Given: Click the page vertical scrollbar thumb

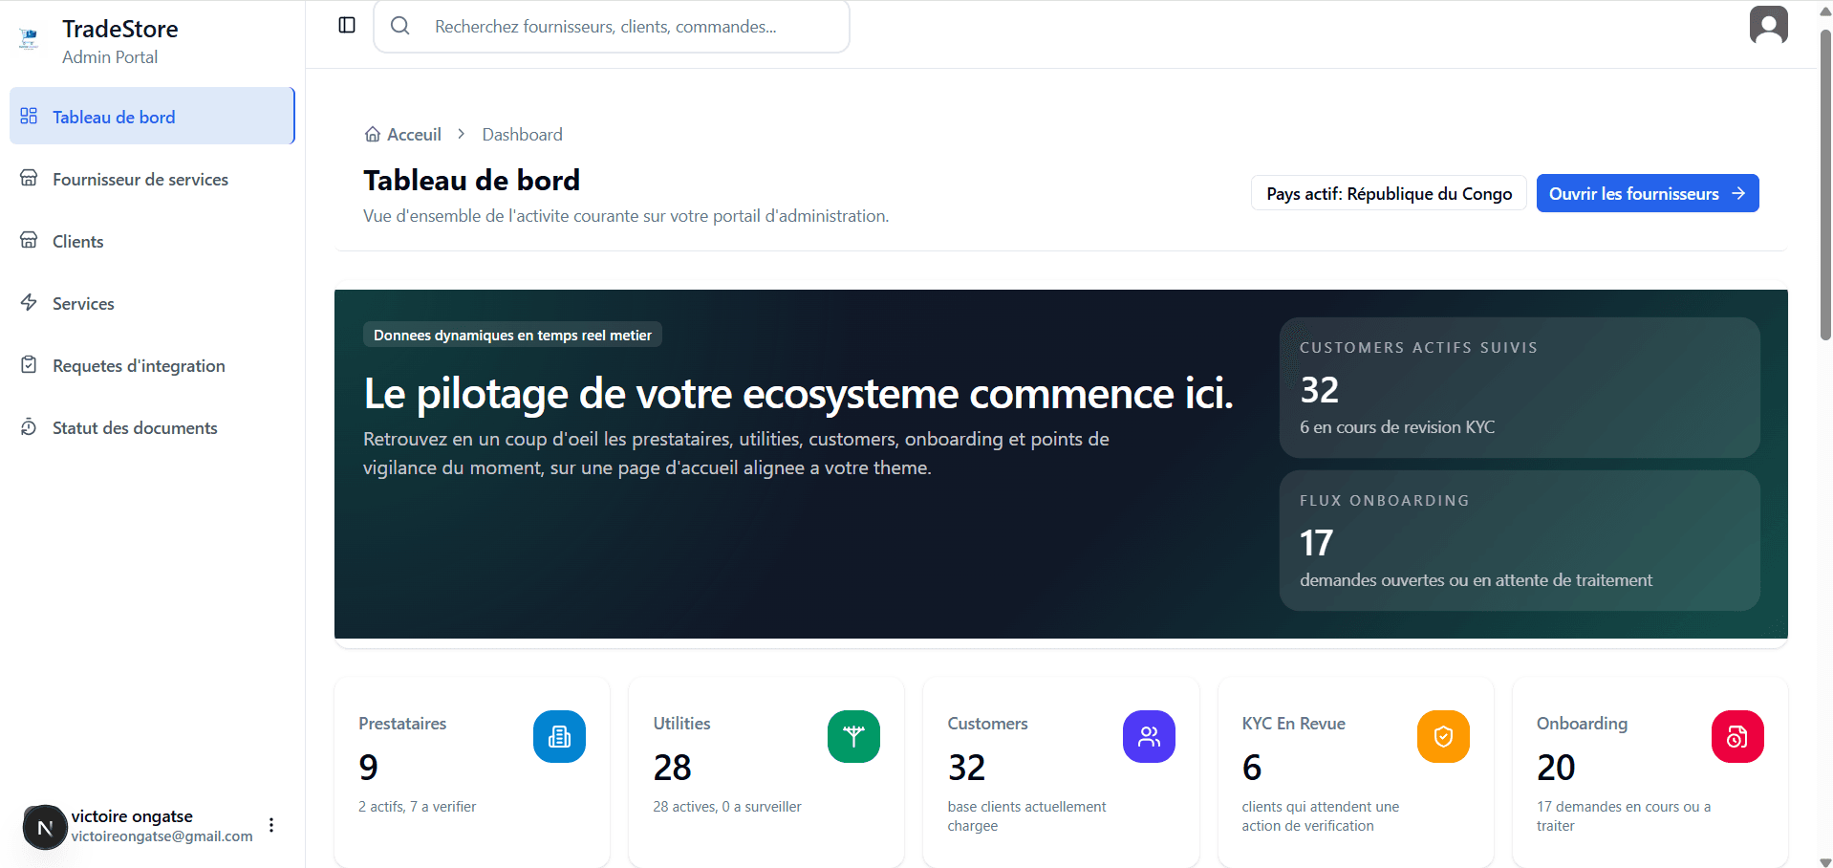Looking at the screenshot, I should tap(1825, 184).
